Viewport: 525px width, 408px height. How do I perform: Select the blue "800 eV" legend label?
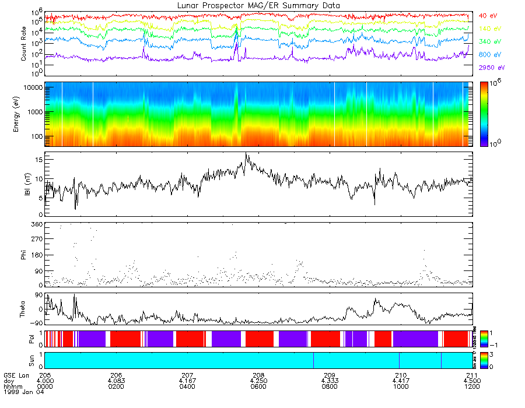490,55
